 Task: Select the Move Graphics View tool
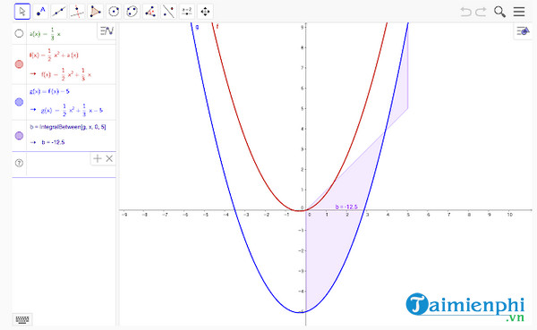(205, 12)
